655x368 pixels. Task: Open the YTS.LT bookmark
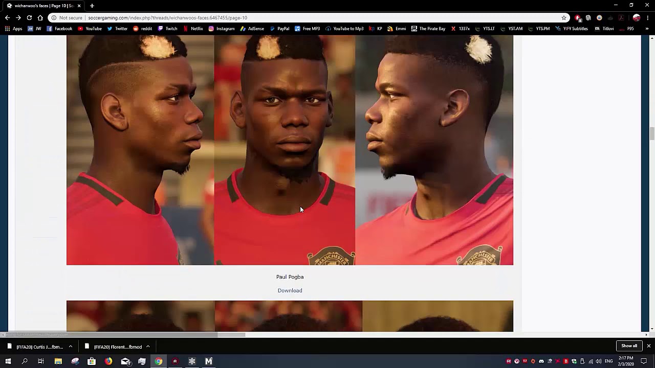point(485,29)
